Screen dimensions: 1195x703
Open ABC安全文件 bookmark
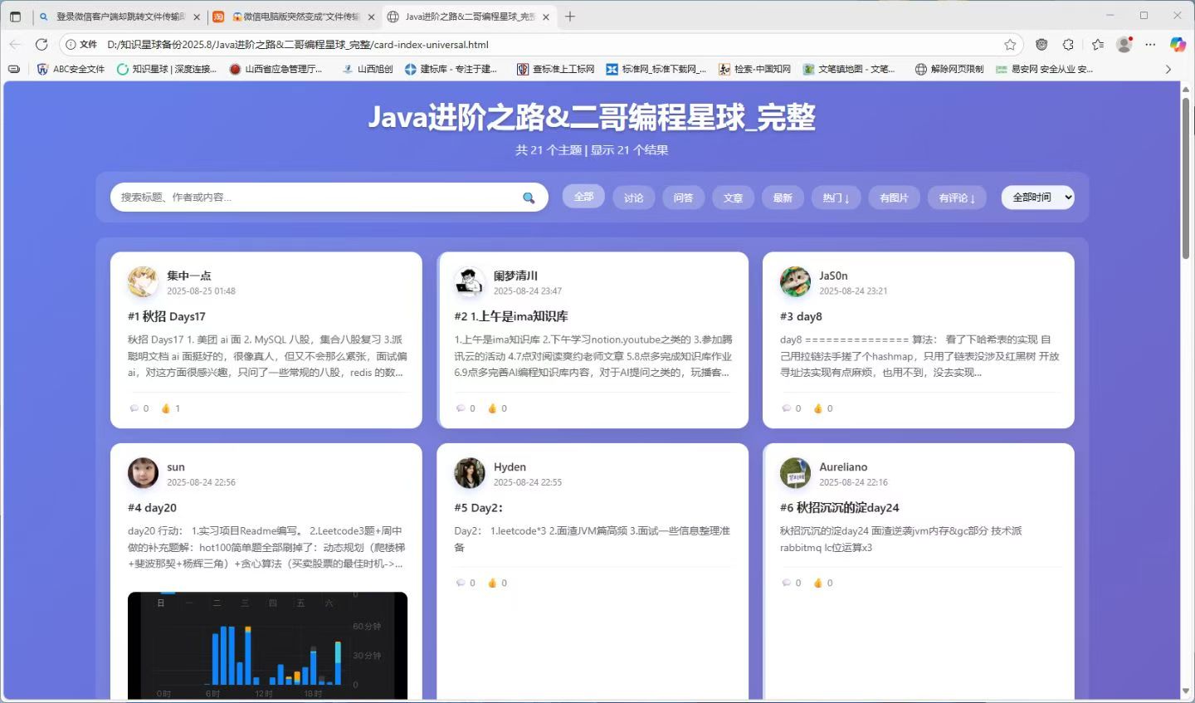click(71, 70)
